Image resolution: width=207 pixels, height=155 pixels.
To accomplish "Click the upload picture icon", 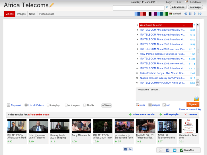I will [171, 14].
